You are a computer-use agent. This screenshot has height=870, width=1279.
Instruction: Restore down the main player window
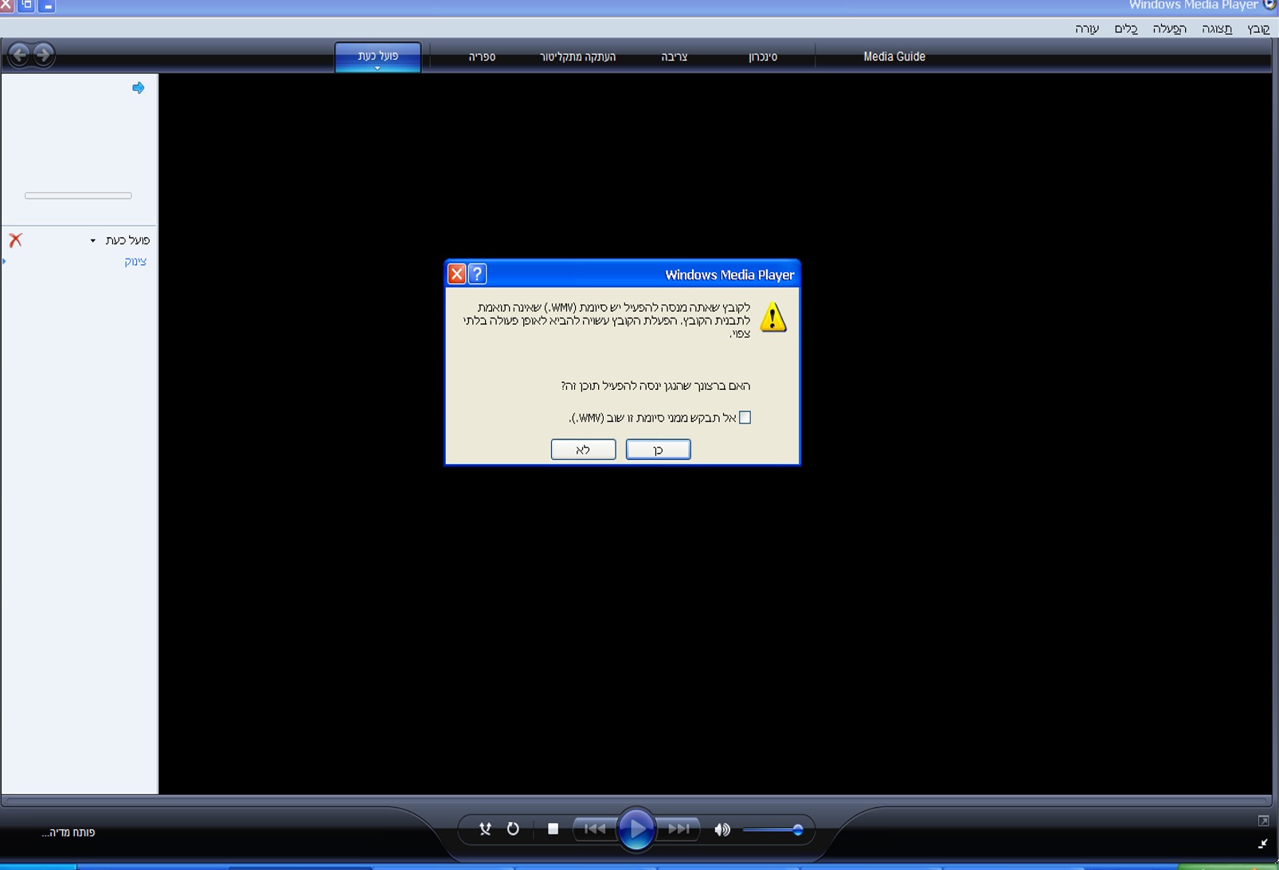point(26,6)
